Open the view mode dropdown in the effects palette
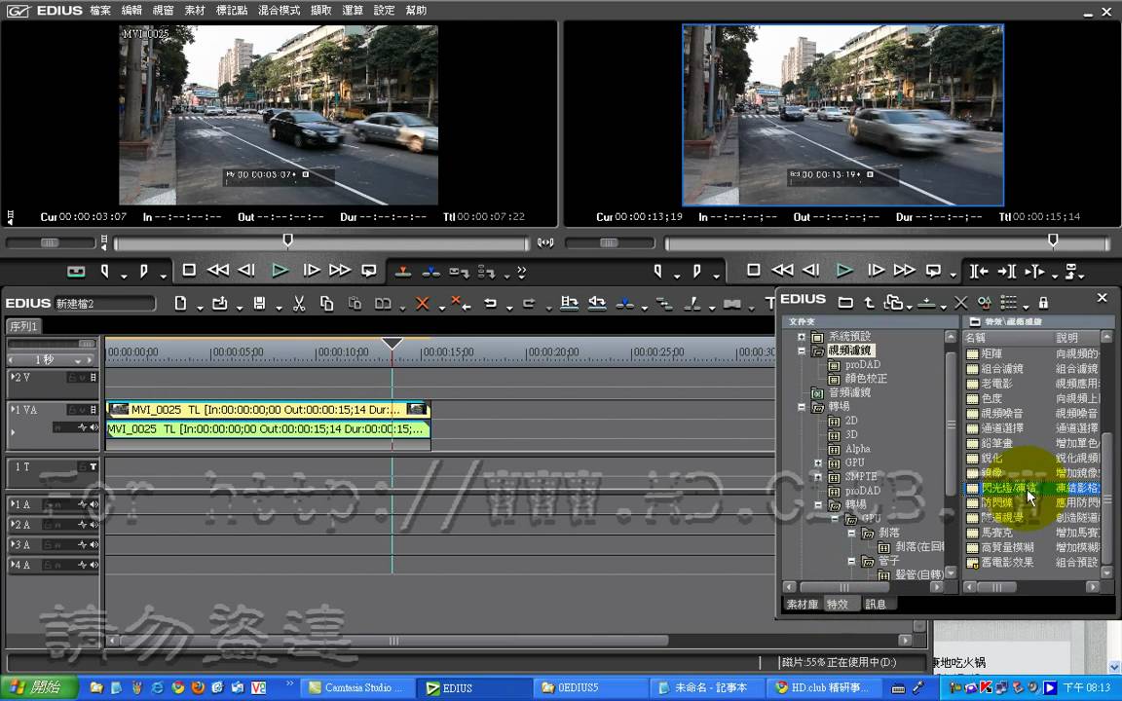The width and height of the screenshot is (1122, 701). pos(1026,307)
